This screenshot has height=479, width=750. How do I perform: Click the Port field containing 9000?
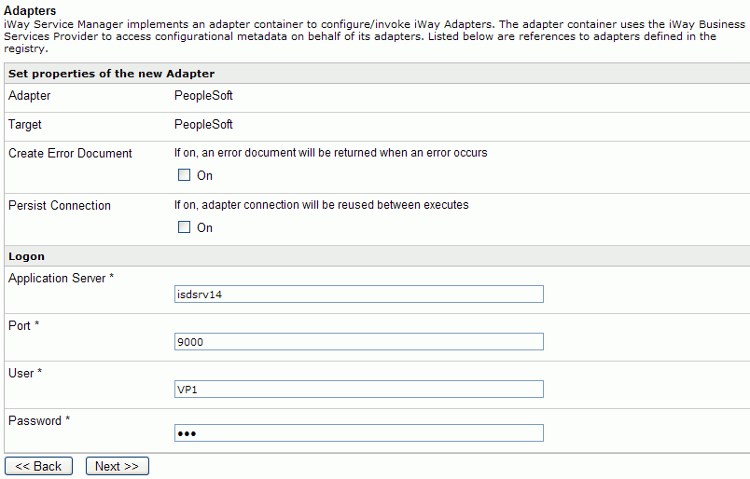(359, 342)
